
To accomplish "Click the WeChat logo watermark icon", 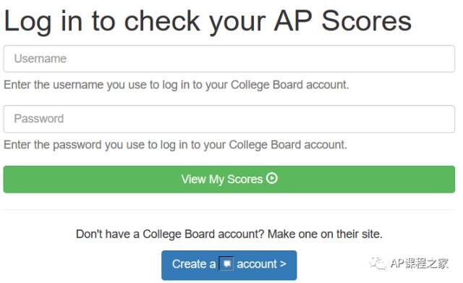I will coord(378,263).
